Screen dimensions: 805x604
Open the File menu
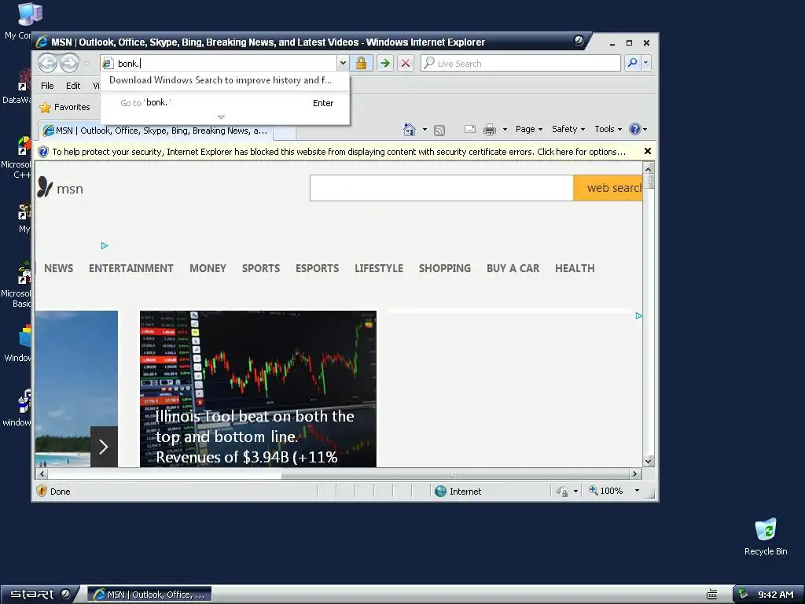(x=47, y=86)
